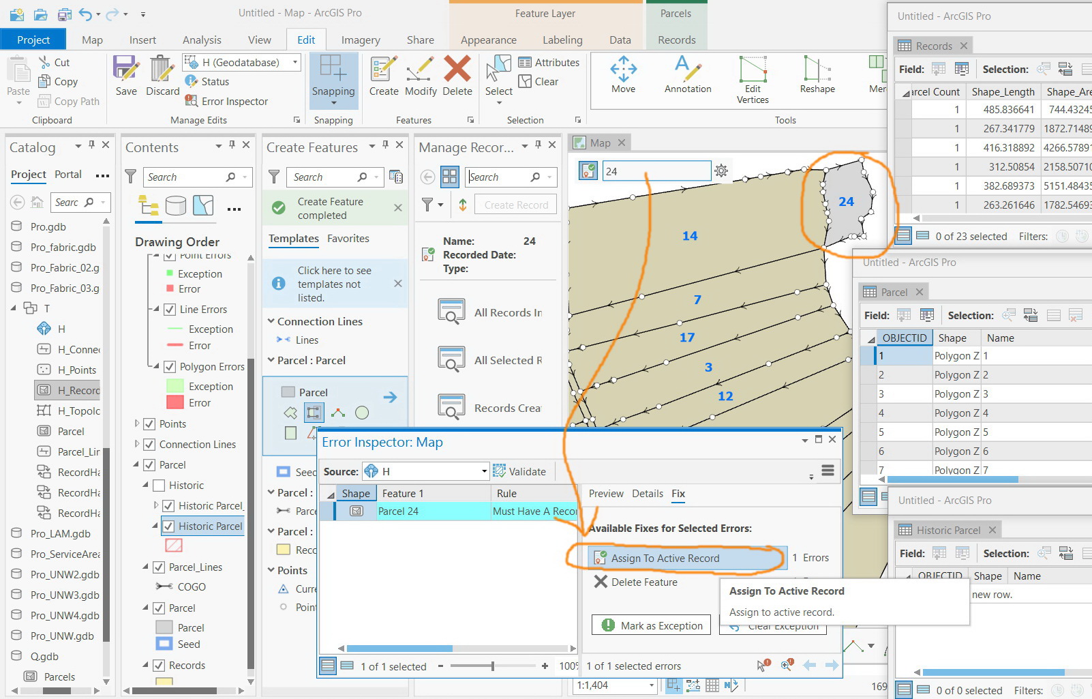Go back in Manage Records pane

[427, 177]
